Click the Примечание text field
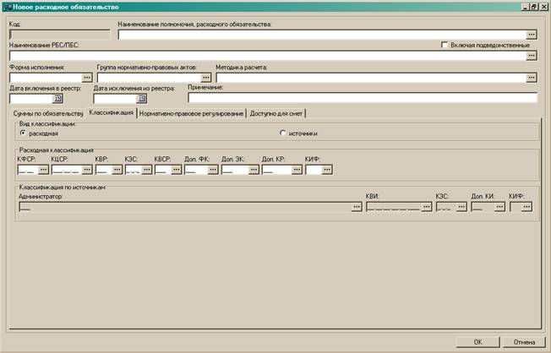The height and width of the screenshot is (353, 551). pyautogui.click(x=363, y=98)
